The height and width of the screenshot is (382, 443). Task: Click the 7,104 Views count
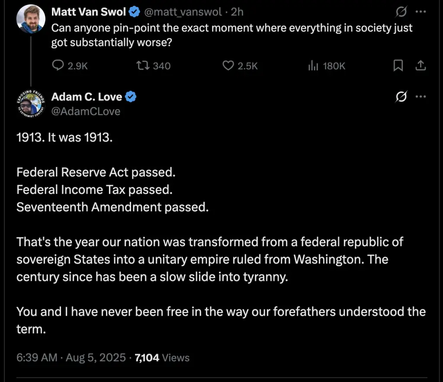point(162,357)
